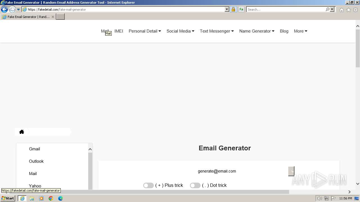
Task: Open the media player taskbar icon
Action: 41,198
